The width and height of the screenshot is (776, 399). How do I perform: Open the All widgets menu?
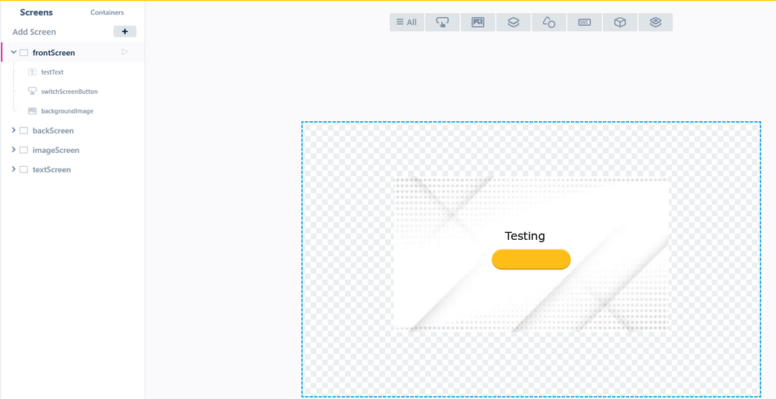click(407, 23)
